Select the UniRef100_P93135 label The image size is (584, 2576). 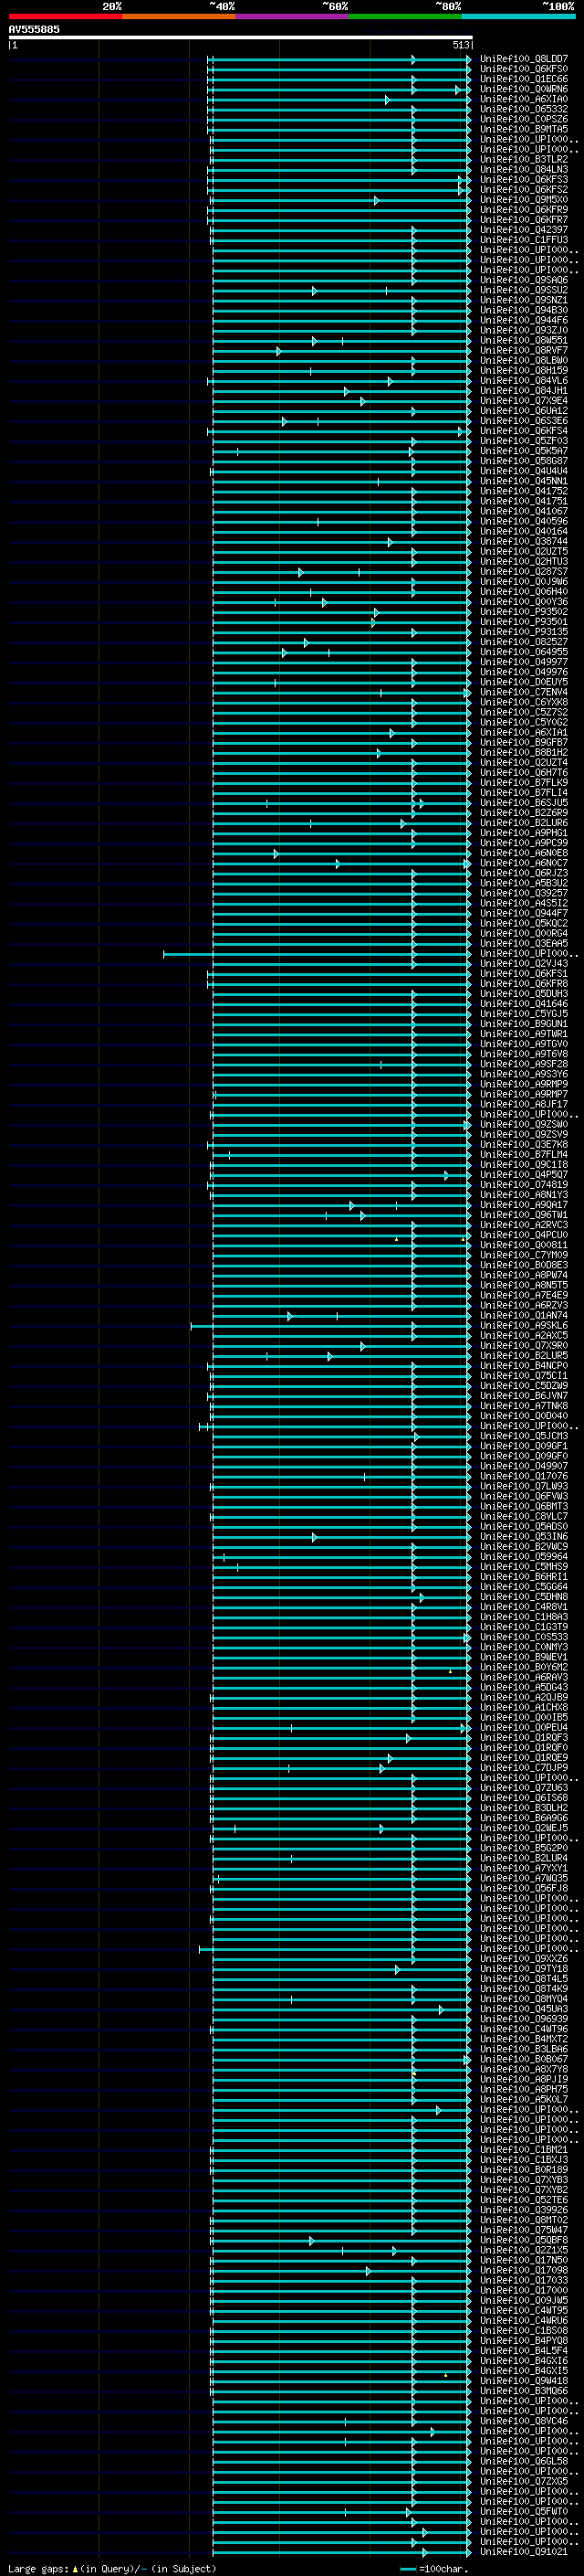point(524,632)
